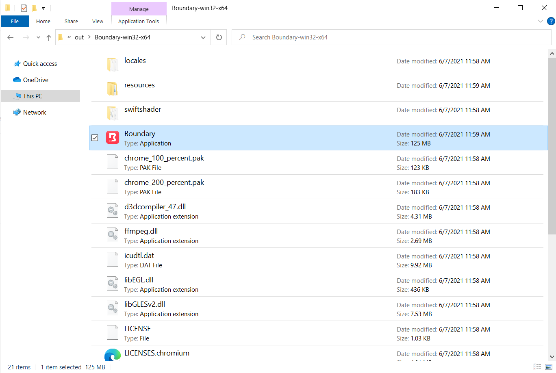Select the ffmpeg.dll file icon

(x=113, y=235)
